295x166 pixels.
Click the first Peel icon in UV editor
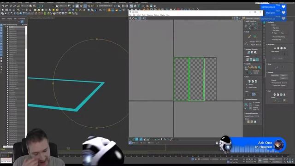[249, 81]
